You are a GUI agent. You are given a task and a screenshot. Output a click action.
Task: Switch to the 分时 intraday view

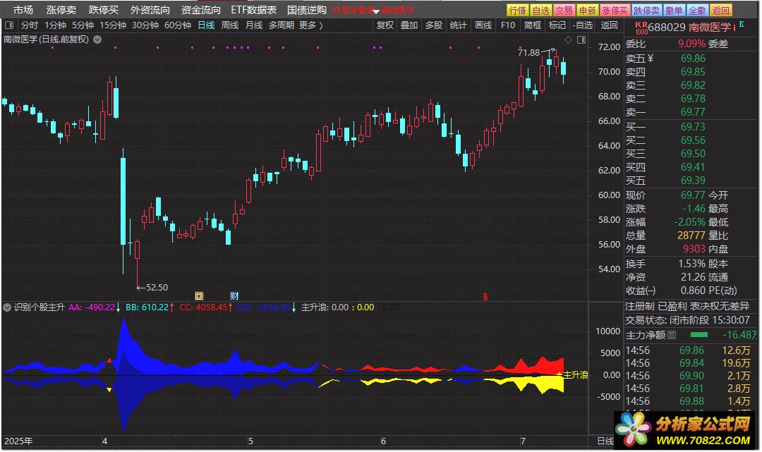coord(29,25)
